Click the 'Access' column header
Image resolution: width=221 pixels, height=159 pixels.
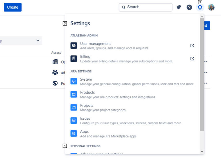56,53
